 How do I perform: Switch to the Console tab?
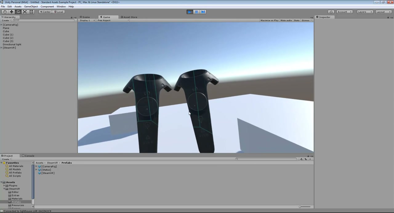coord(28,156)
